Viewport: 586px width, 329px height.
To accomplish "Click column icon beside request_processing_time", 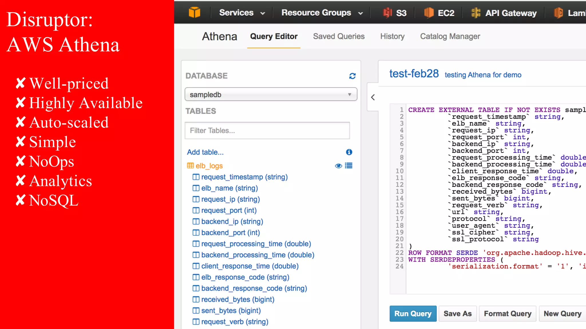I will 196,244.
